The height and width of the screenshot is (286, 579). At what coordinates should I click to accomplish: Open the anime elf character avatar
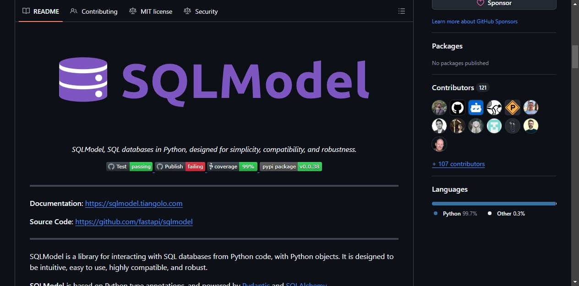click(x=476, y=126)
